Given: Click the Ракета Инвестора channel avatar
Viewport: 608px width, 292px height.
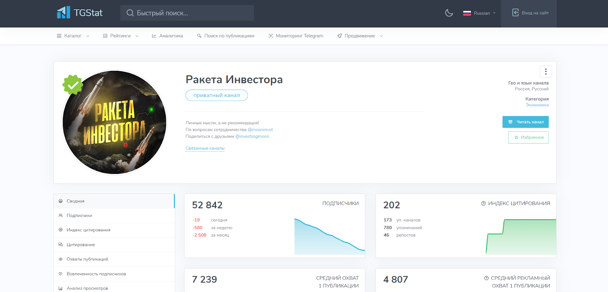Looking at the screenshot, I should pyautogui.click(x=115, y=122).
